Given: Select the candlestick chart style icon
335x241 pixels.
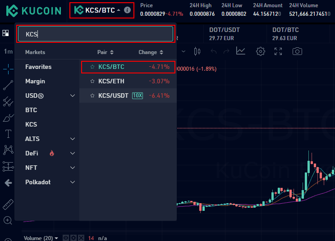Looking at the screenshot, I should point(197,51).
